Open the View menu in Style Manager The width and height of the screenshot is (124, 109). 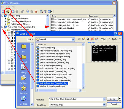pos(14,7)
